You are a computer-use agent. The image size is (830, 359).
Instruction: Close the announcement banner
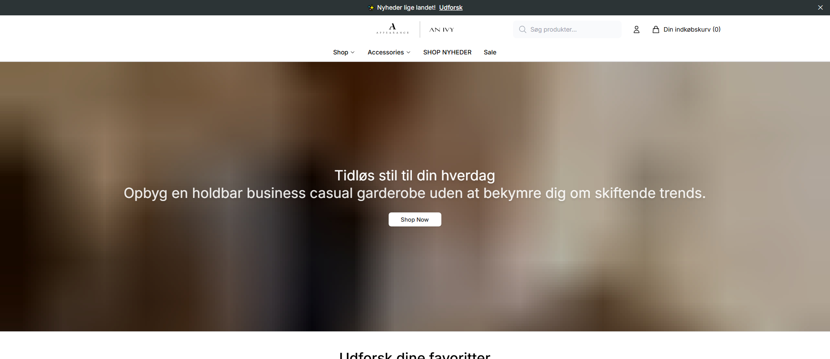pyautogui.click(x=820, y=7)
